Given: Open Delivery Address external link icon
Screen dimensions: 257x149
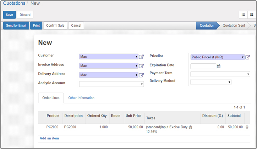Looking at the screenshot, I should [141, 75].
